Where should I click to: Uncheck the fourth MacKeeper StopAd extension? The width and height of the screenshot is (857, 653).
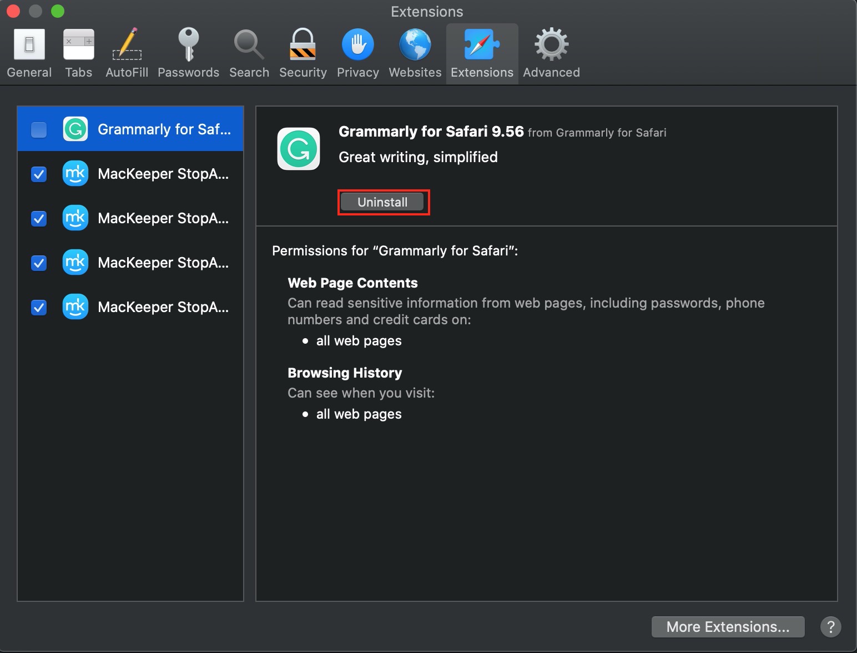(39, 307)
